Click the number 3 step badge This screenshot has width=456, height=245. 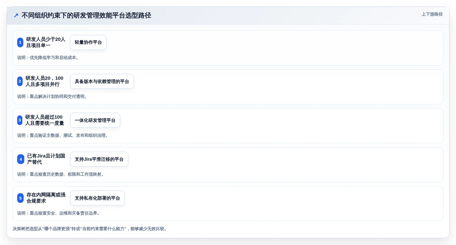click(x=20, y=120)
